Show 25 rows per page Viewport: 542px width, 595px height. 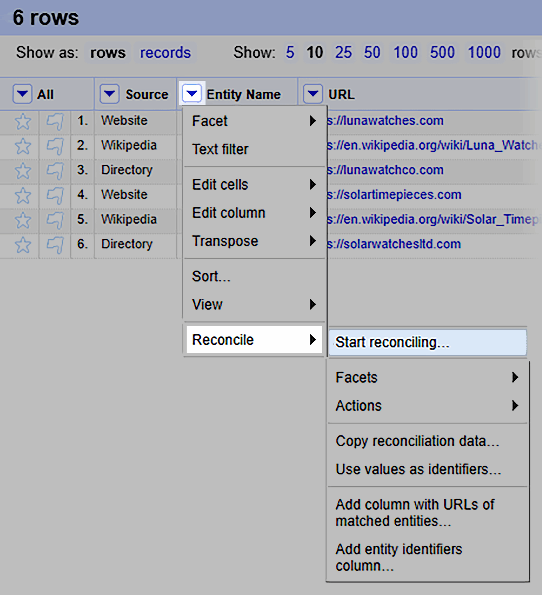343,52
